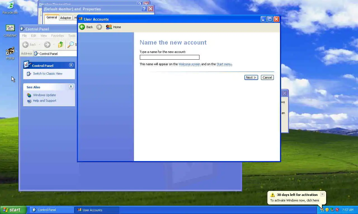Viewport: 358px width, 214px height.
Task: Collapse the See Also sidebar section
Action: [71, 87]
